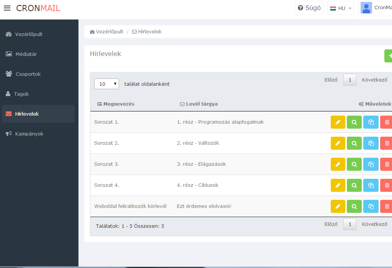This screenshot has height=268, width=392.
Task: Delete Sorozat 1. with the trash icon
Action: pyautogui.click(x=386, y=122)
